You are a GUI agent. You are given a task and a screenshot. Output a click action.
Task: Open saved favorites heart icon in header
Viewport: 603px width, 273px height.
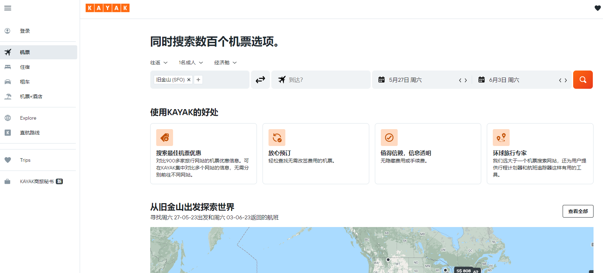[597, 8]
